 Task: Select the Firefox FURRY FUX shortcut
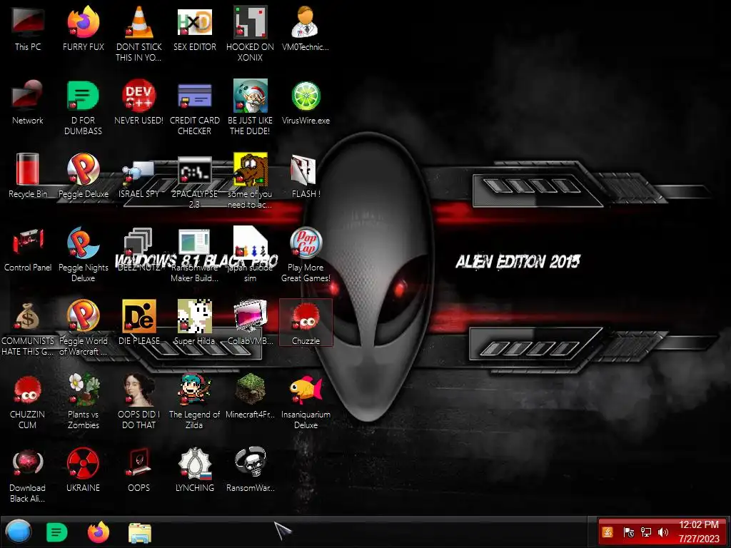click(x=84, y=28)
